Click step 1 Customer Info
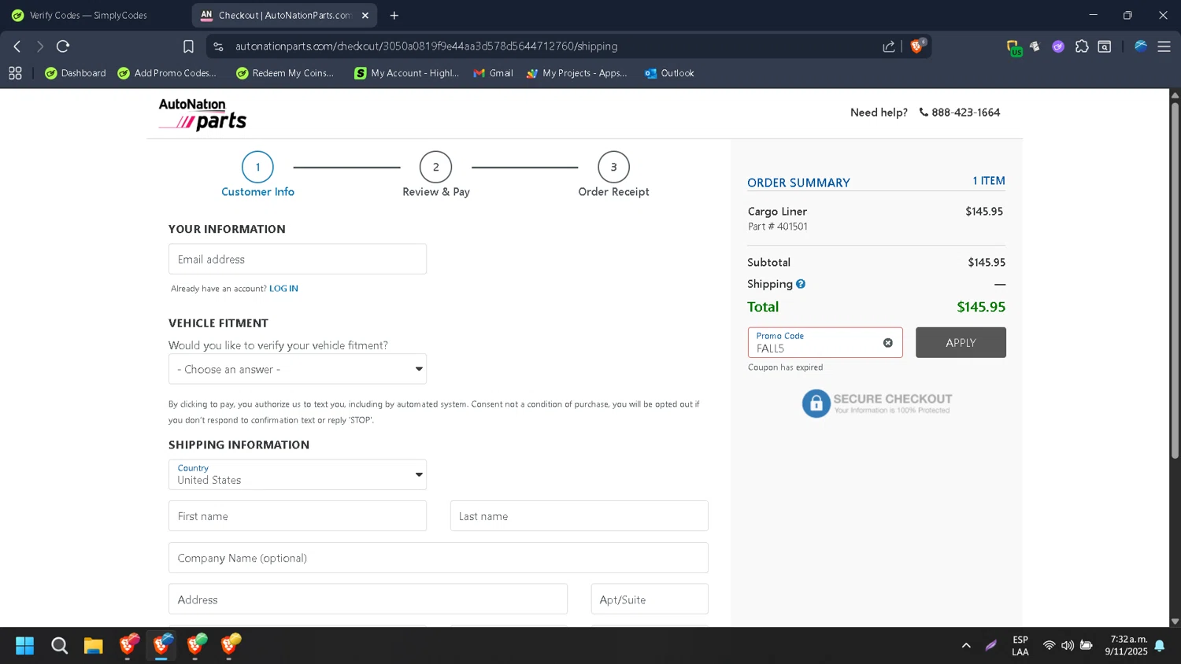 [x=257, y=175]
